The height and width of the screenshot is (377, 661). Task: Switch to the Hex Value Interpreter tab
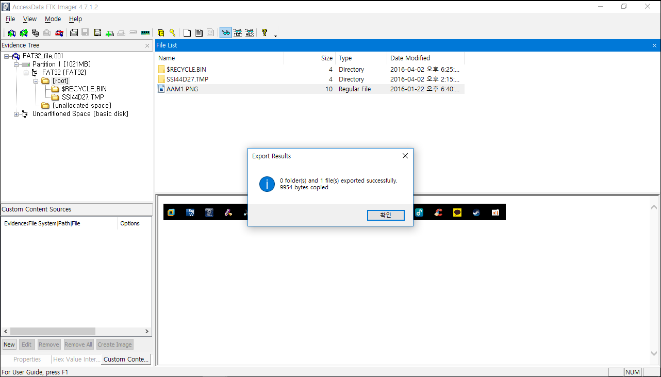(76, 359)
